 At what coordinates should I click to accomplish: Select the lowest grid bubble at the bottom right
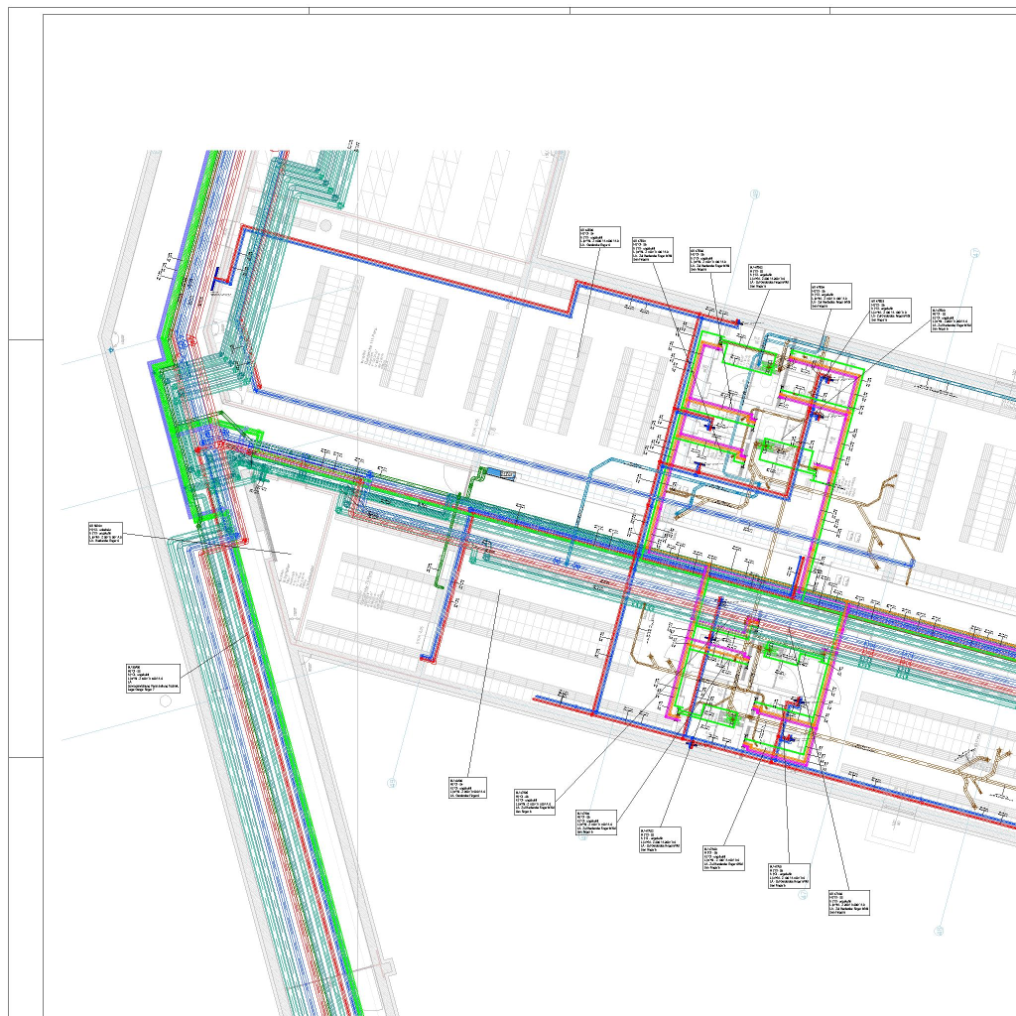939,932
